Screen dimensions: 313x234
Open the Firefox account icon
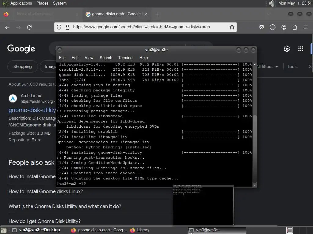(x=284, y=27)
